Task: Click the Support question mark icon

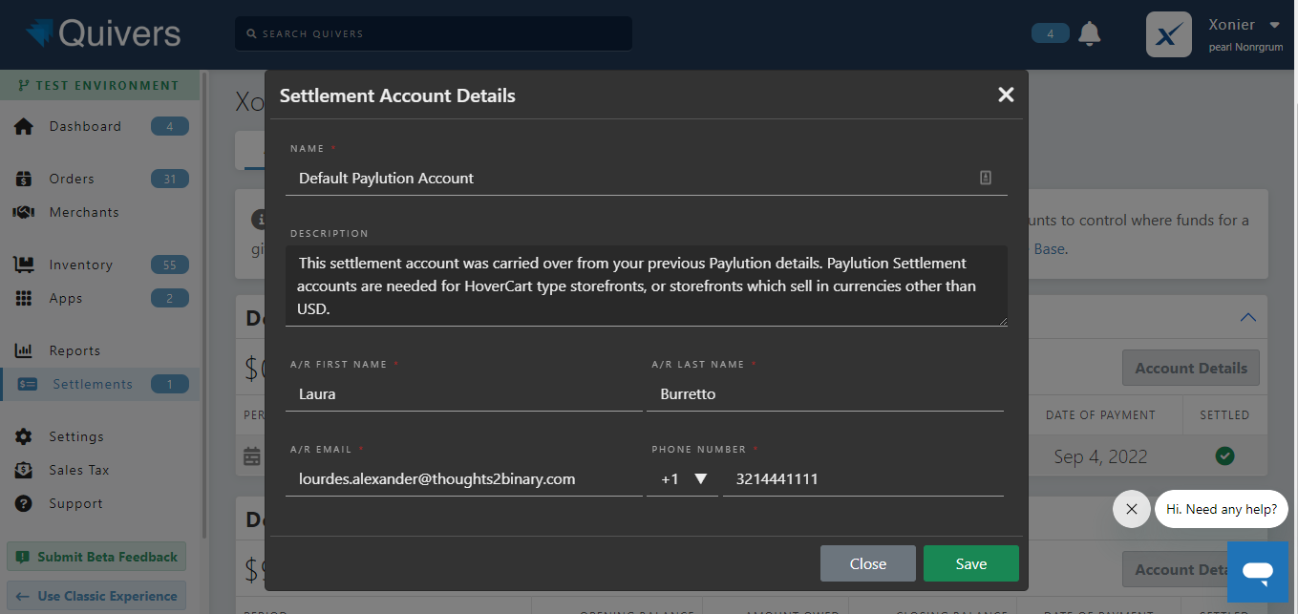Action: [24, 503]
